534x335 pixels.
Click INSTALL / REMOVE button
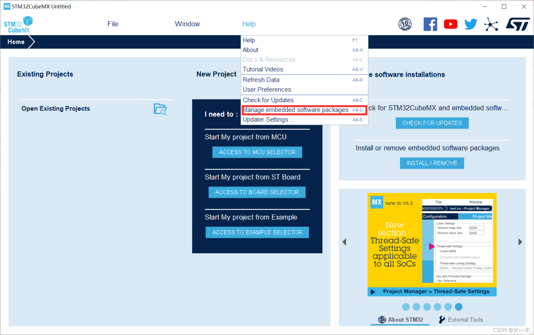432,163
